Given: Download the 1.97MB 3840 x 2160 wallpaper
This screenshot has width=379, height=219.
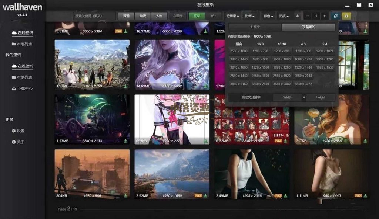Looking at the screenshot, I should pyautogui.click(x=126, y=86).
